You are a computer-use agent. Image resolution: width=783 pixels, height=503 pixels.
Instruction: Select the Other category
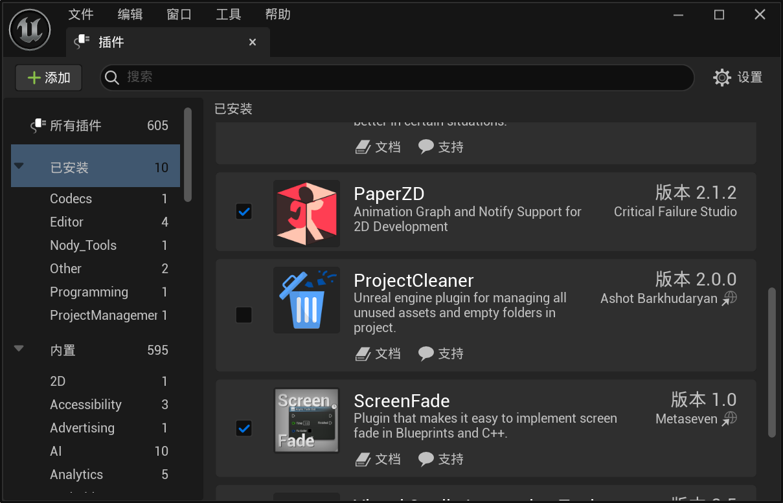(95, 269)
